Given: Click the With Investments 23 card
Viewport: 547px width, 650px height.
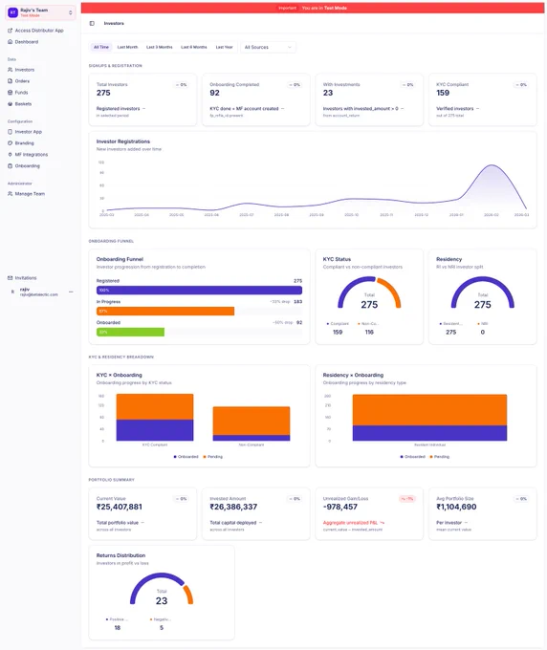Looking at the screenshot, I should click(369, 99).
